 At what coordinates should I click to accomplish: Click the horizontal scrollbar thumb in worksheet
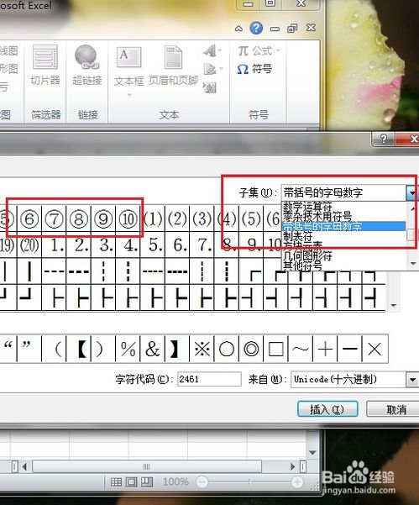pyautogui.click(x=147, y=466)
